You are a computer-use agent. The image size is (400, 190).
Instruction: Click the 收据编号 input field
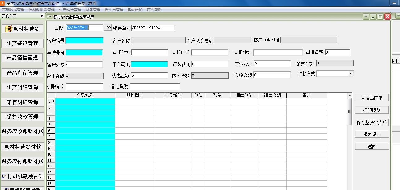click(84, 86)
